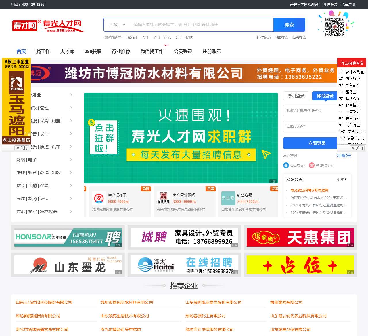Click hot search term 司机
The height and width of the screenshot is (336, 368).
coord(167,38)
